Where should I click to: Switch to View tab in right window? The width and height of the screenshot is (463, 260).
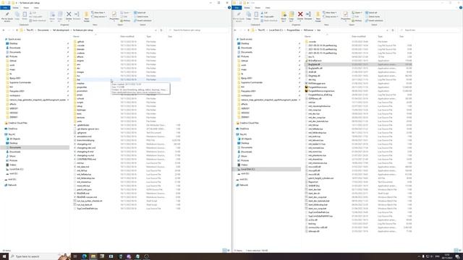coord(268,8)
